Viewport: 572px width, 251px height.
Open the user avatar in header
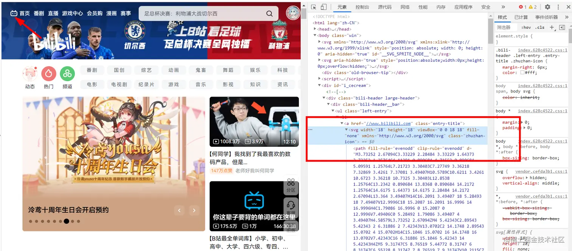[293, 13]
